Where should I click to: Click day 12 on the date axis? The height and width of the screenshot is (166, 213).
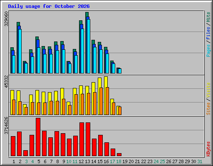click(81, 161)
